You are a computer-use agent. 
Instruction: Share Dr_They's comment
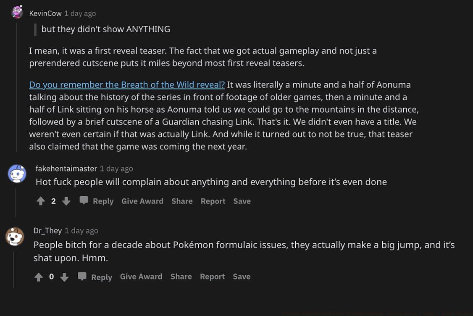click(x=181, y=276)
